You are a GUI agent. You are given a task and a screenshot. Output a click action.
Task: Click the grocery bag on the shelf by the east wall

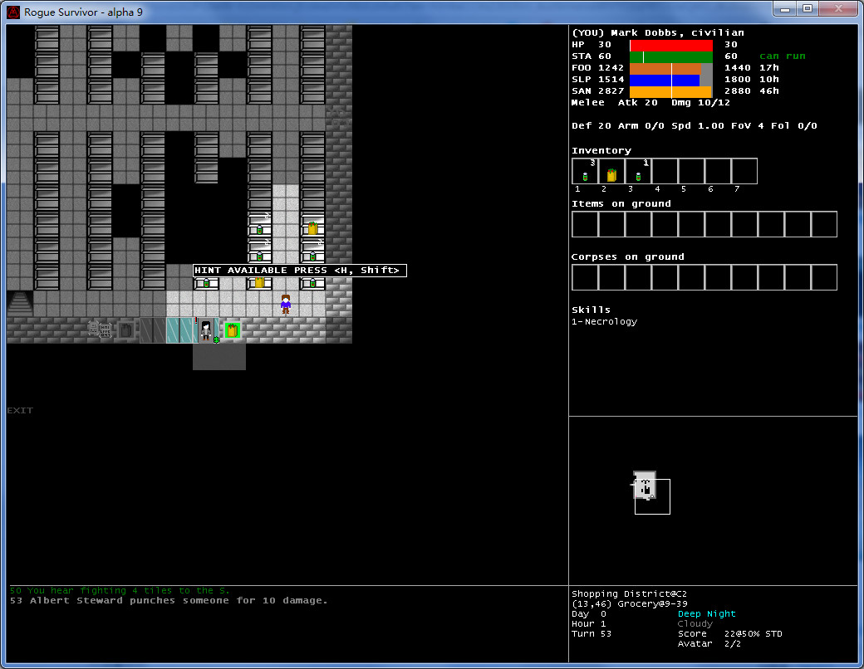[x=312, y=227]
